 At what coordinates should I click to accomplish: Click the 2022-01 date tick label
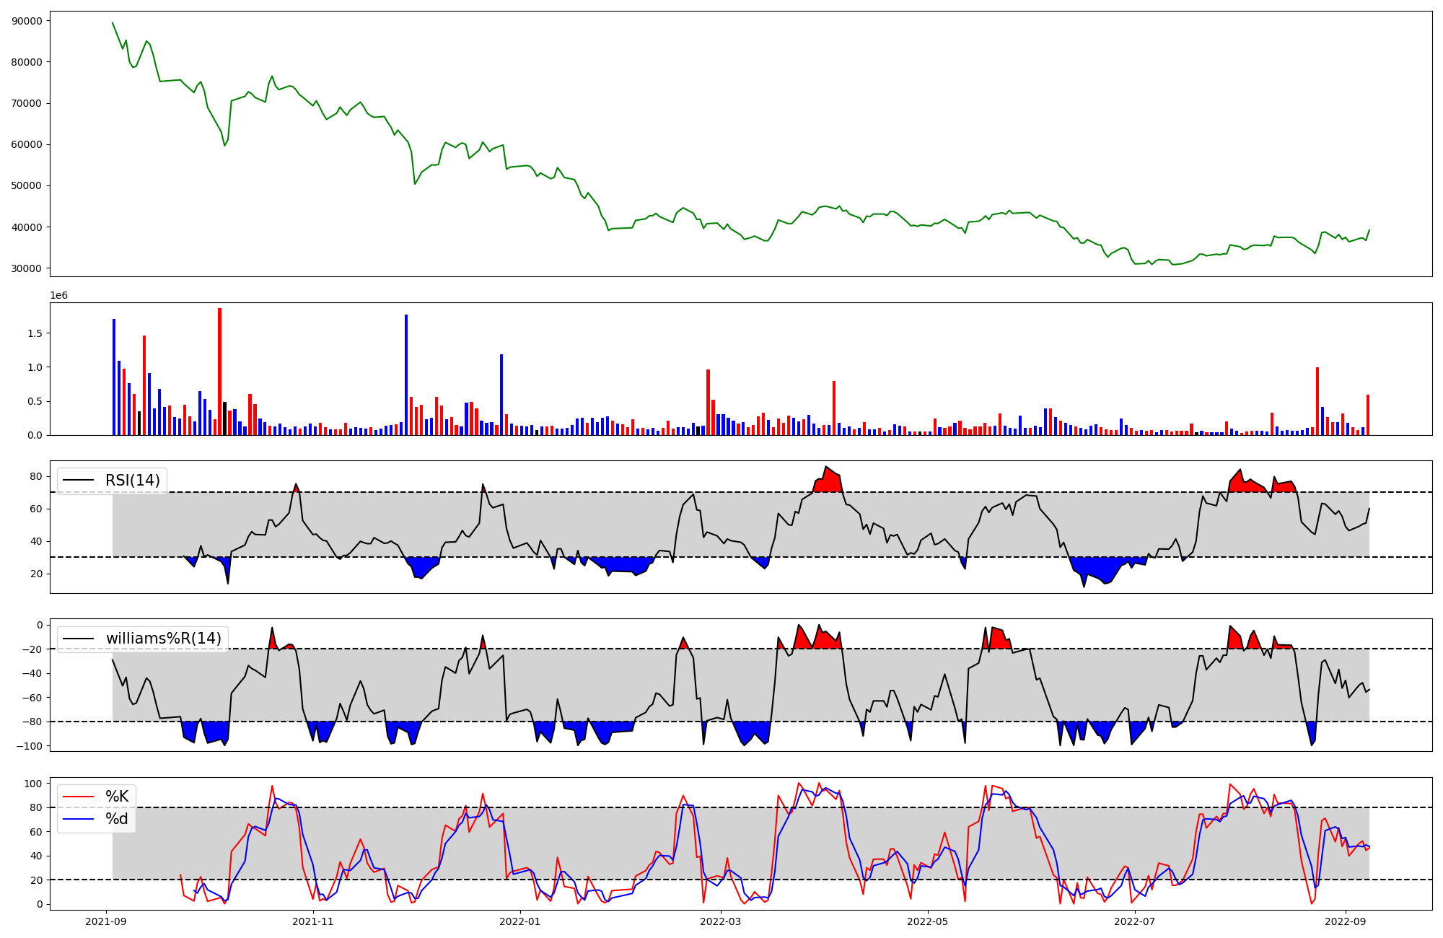point(520,921)
